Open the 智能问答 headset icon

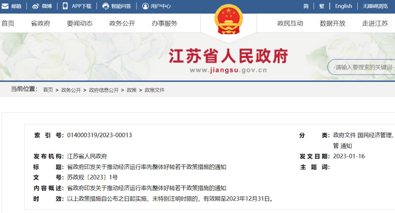(x=105, y=6)
